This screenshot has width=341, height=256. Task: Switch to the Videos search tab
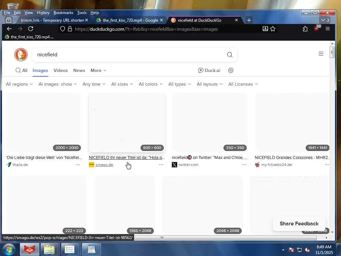pyautogui.click(x=61, y=70)
